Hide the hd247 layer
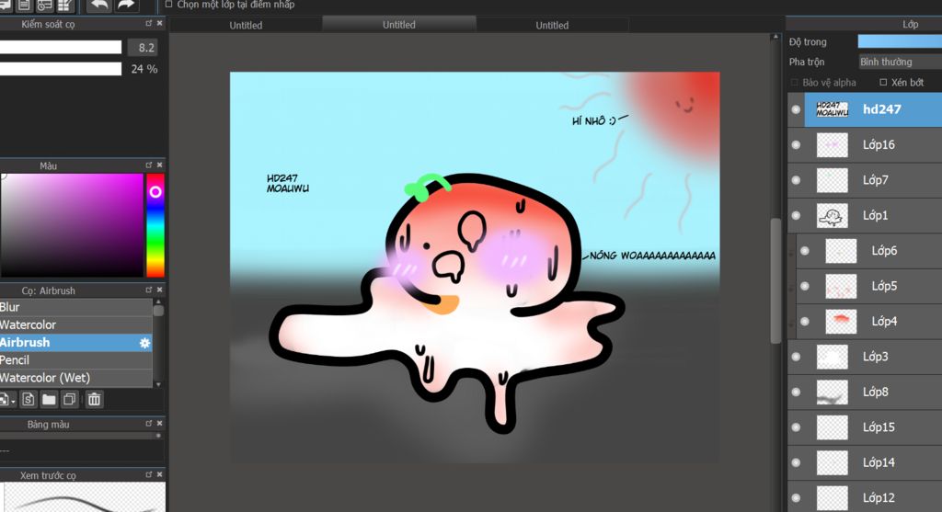942x512 pixels. [796, 109]
